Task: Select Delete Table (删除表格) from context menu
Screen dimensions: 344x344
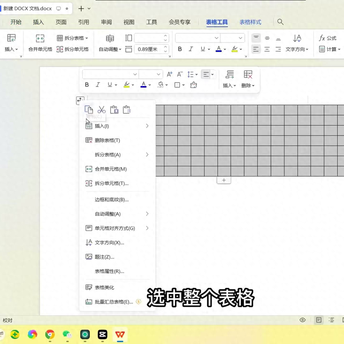Action: (107, 140)
